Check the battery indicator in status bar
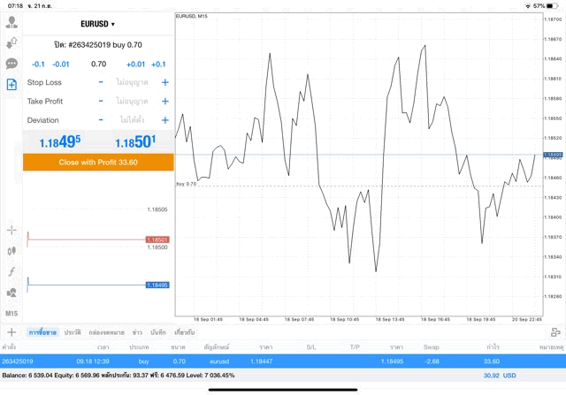Viewport: 566px width, 395px height. pos(552,6)
